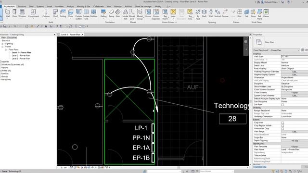The height and width of the screenshot is (173, 308).
Task: Collapse the Power node in browser
Action: [2, 47]
